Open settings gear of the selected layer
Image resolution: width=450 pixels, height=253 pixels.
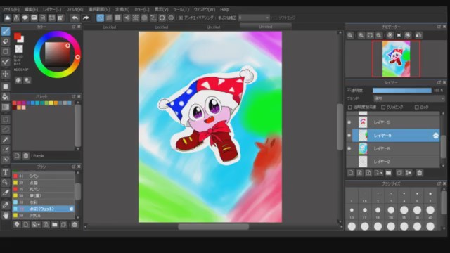pos(436,136)
